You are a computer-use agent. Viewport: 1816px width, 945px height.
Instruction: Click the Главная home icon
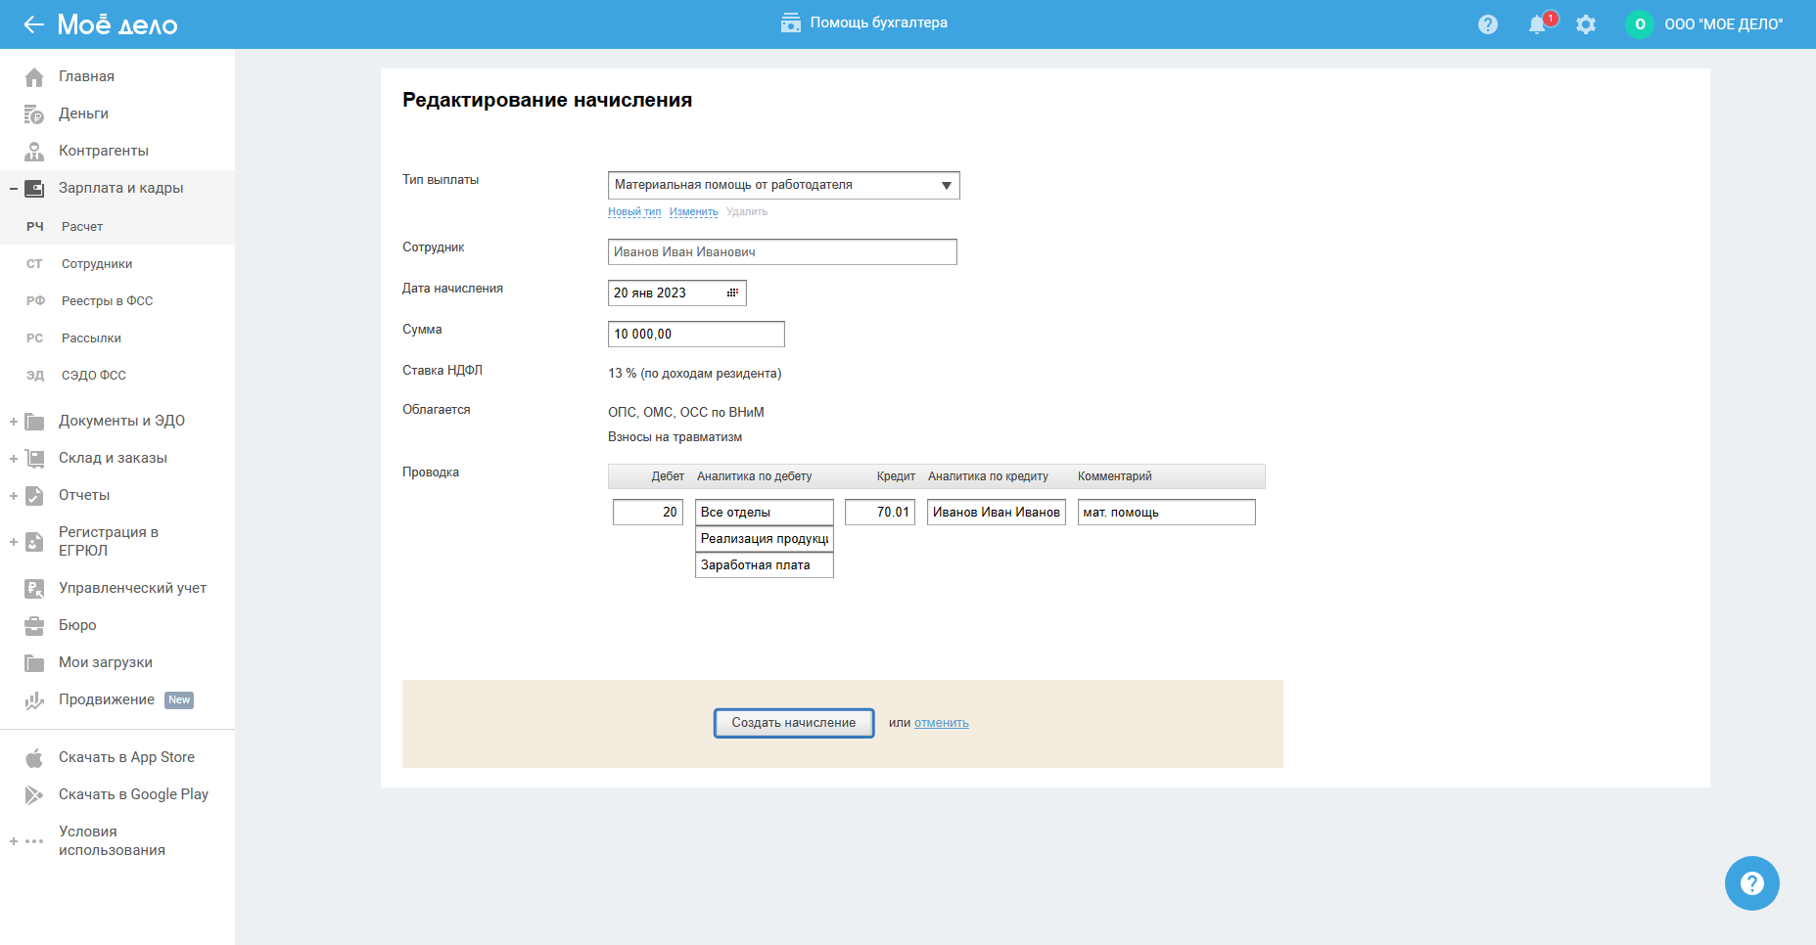point(34,76)
